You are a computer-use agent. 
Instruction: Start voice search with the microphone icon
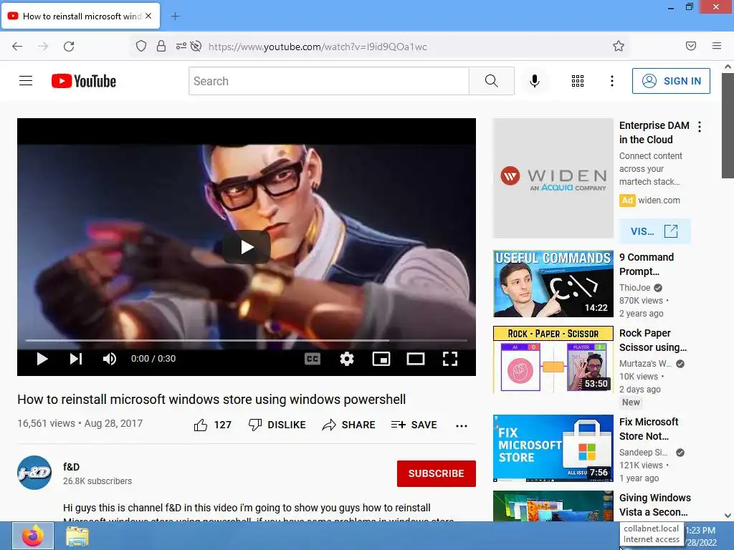pos(535,81)
